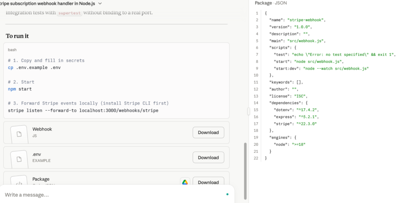This screenshot has width=415, height=203.
Task: Save Package file to Google Drive
Action: 185,182
